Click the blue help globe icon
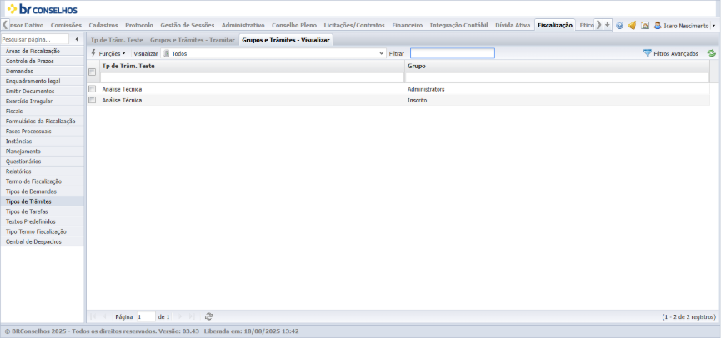Screen dimensions: 721x338 click(619, 26)
